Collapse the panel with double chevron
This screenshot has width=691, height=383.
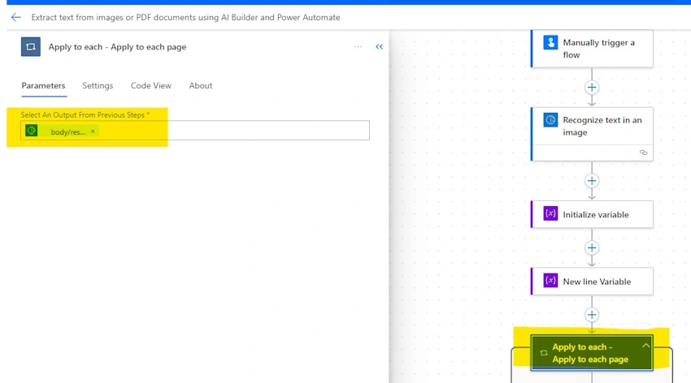point(379,46)
